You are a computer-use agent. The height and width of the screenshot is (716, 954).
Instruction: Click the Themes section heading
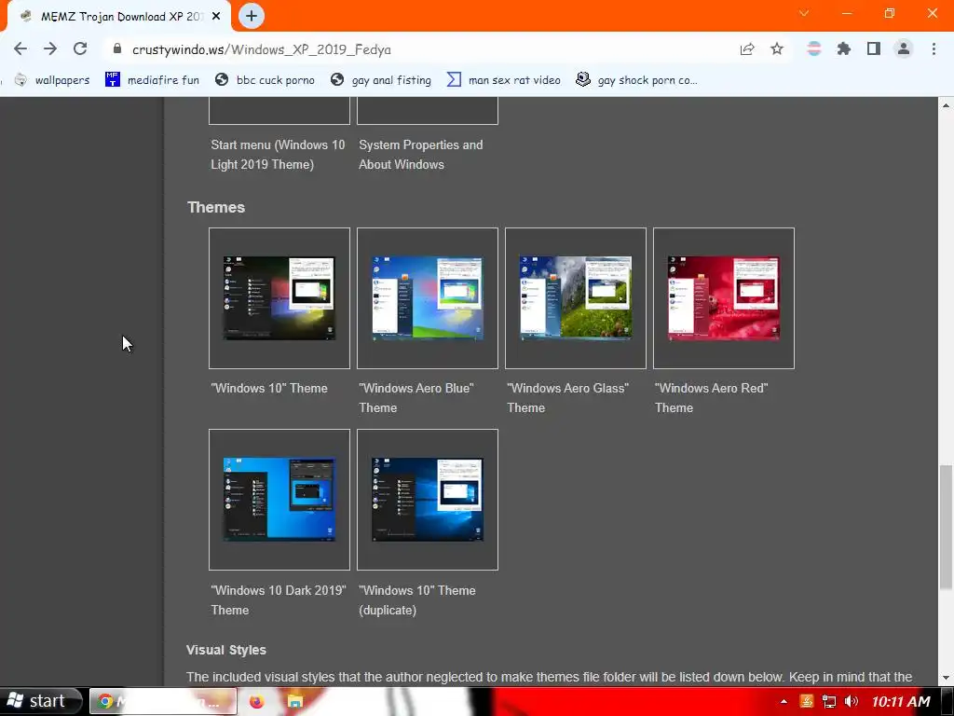[216, 208]
